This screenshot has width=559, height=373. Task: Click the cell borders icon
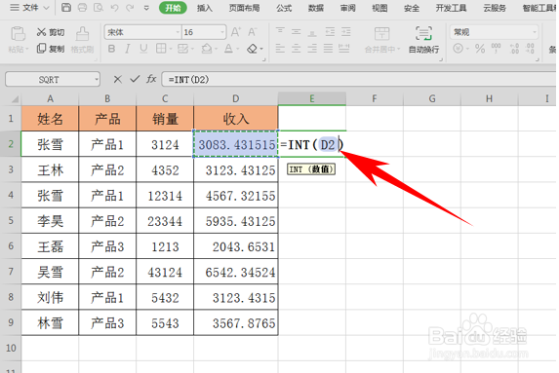161,49
